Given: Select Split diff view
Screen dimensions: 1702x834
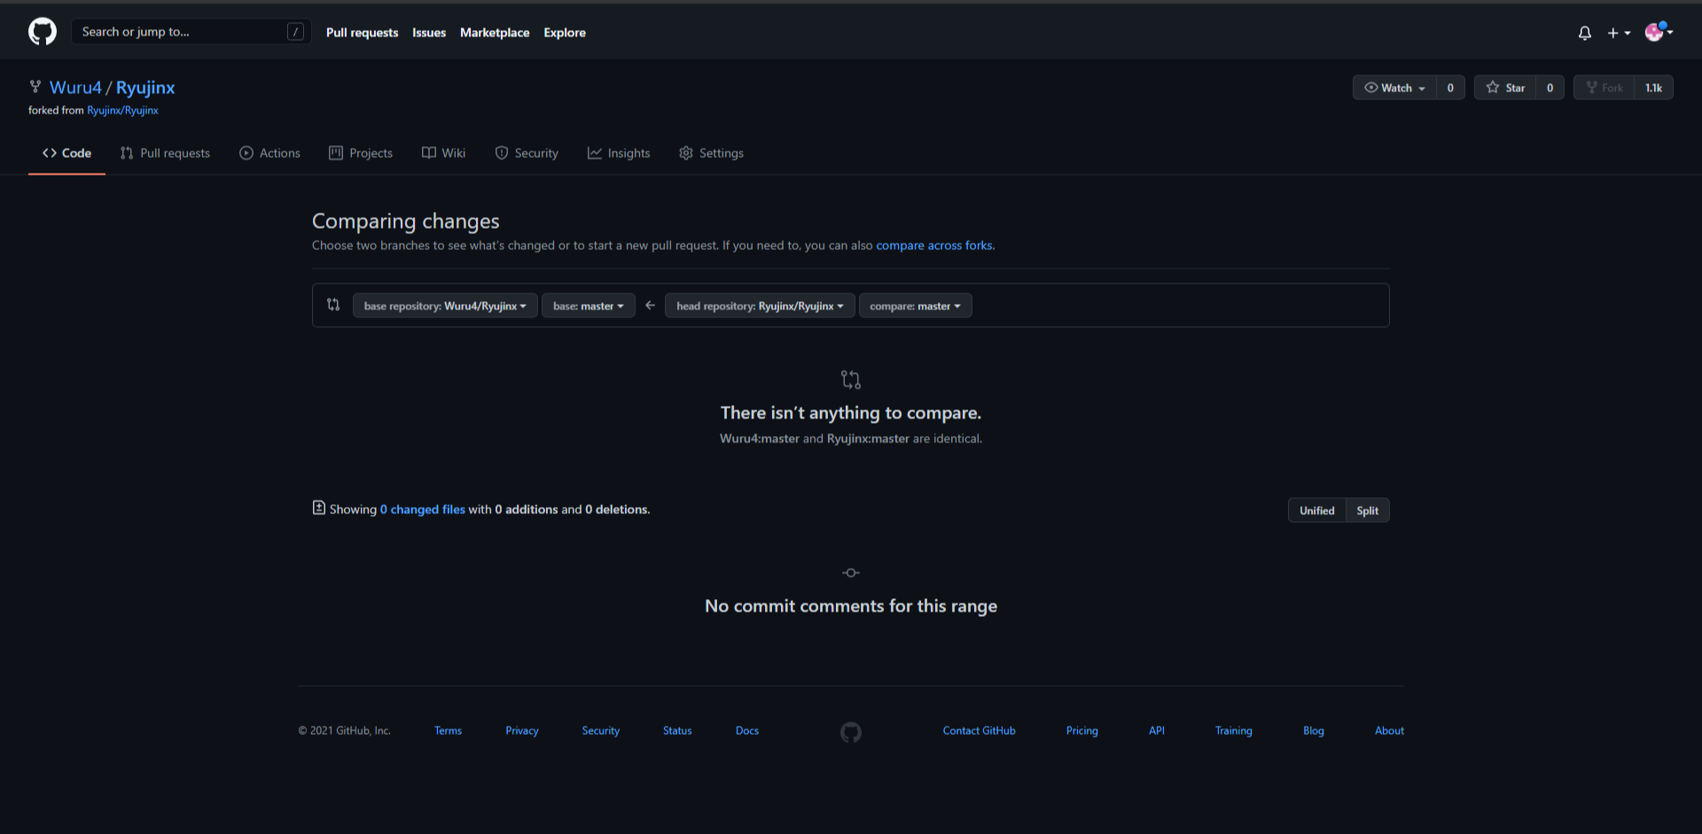Looking at the screenshot, I should pyautogui.click(x=1367, y=511).
